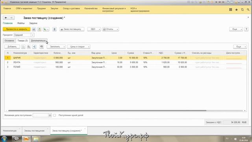Open the Приоритет dropdown arrow

click(x=33, y=35)
